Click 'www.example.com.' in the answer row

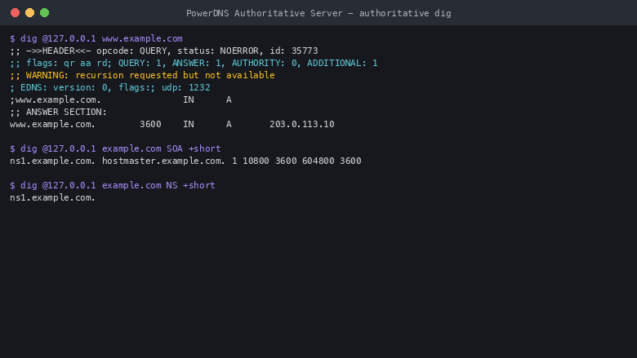(52, 124)
